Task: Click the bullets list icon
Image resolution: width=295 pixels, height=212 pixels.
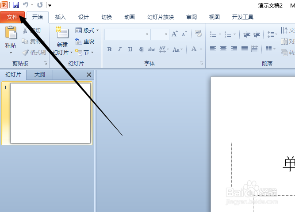Action: tap(213, 34)
